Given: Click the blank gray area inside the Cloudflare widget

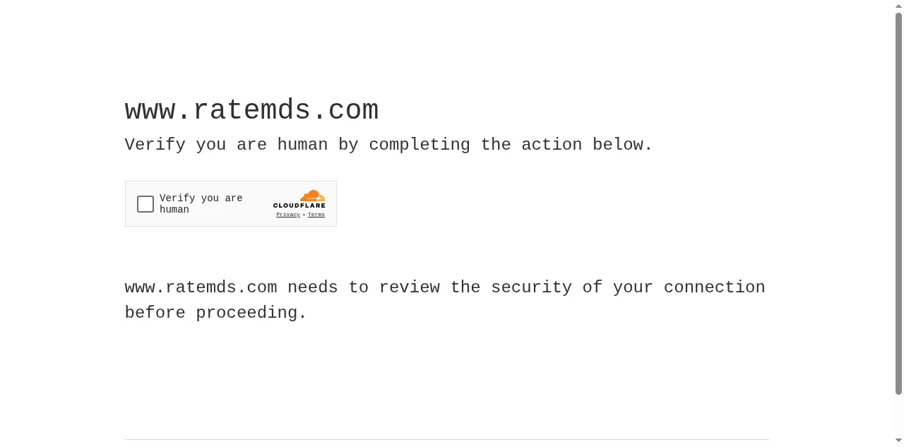Looking at the screenshot, I should click(x=257, y=219).
